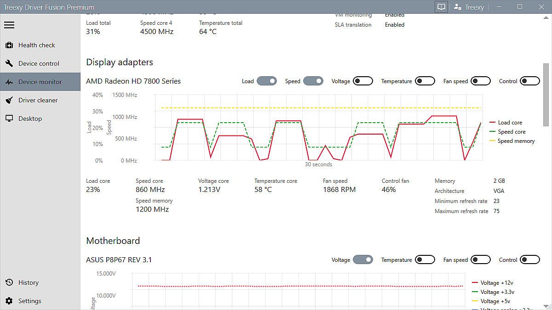This screenshot has height=310, width=552.
Task: Click the ASUS P8P67 REV 3.1 title
Action: click(119, 260)
